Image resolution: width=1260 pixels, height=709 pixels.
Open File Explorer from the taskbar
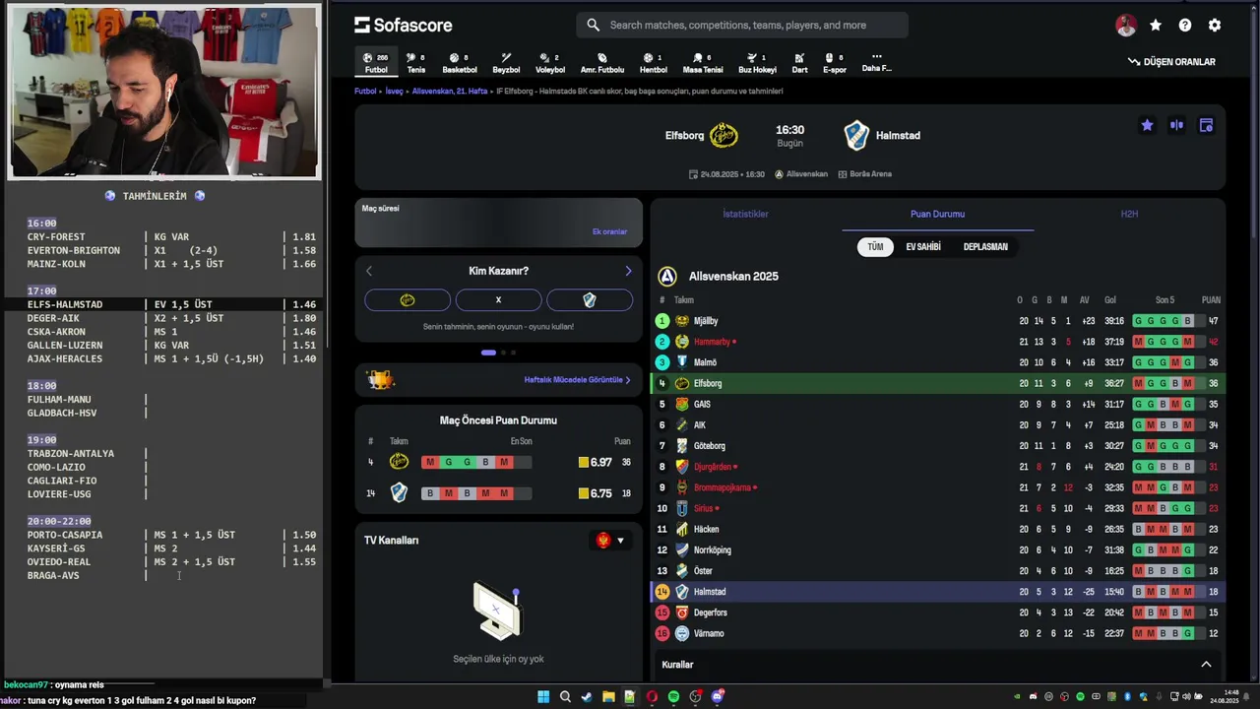click(x=608, y=697)
